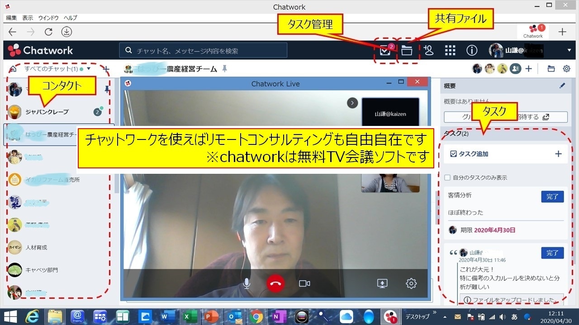Open the 農産経営チーム chat in the list

point(58,135)
